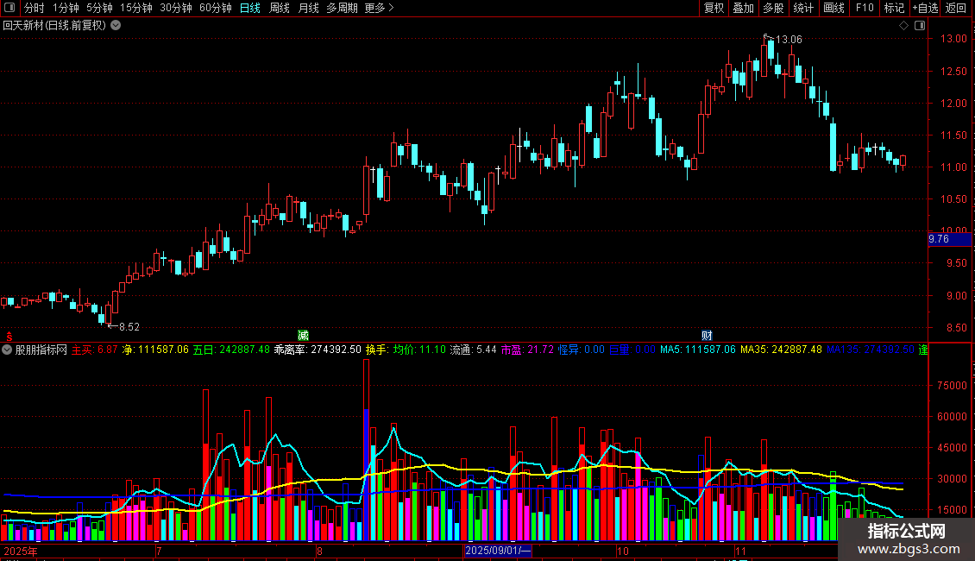This screenshot has height=561, width=975.
Task: Select the 30分钟 period
Action: 176,8
